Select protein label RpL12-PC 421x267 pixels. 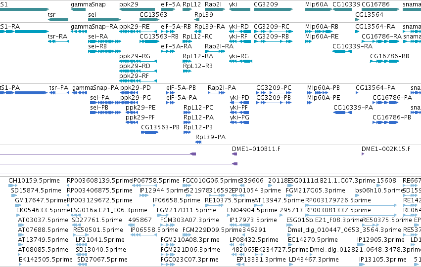pos(198,108)
